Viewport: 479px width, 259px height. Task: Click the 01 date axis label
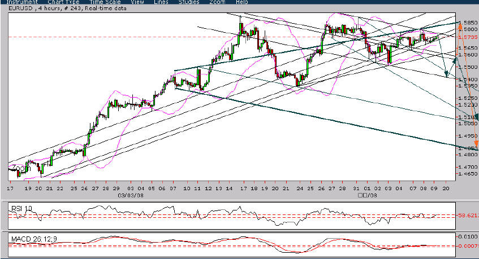point(367,188)
